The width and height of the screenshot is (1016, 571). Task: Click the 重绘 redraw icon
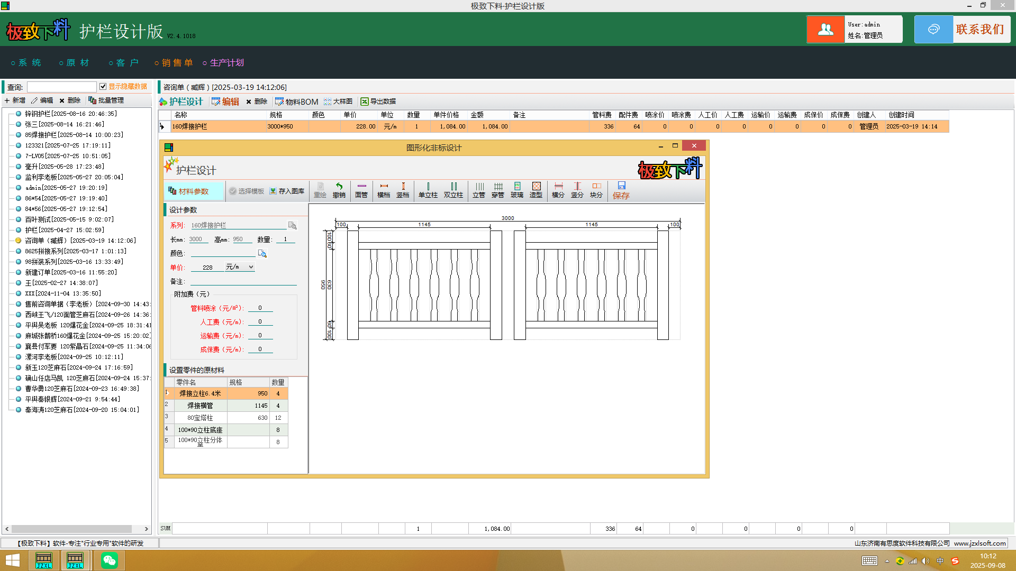pyautogui.click(x=320, y=190)
